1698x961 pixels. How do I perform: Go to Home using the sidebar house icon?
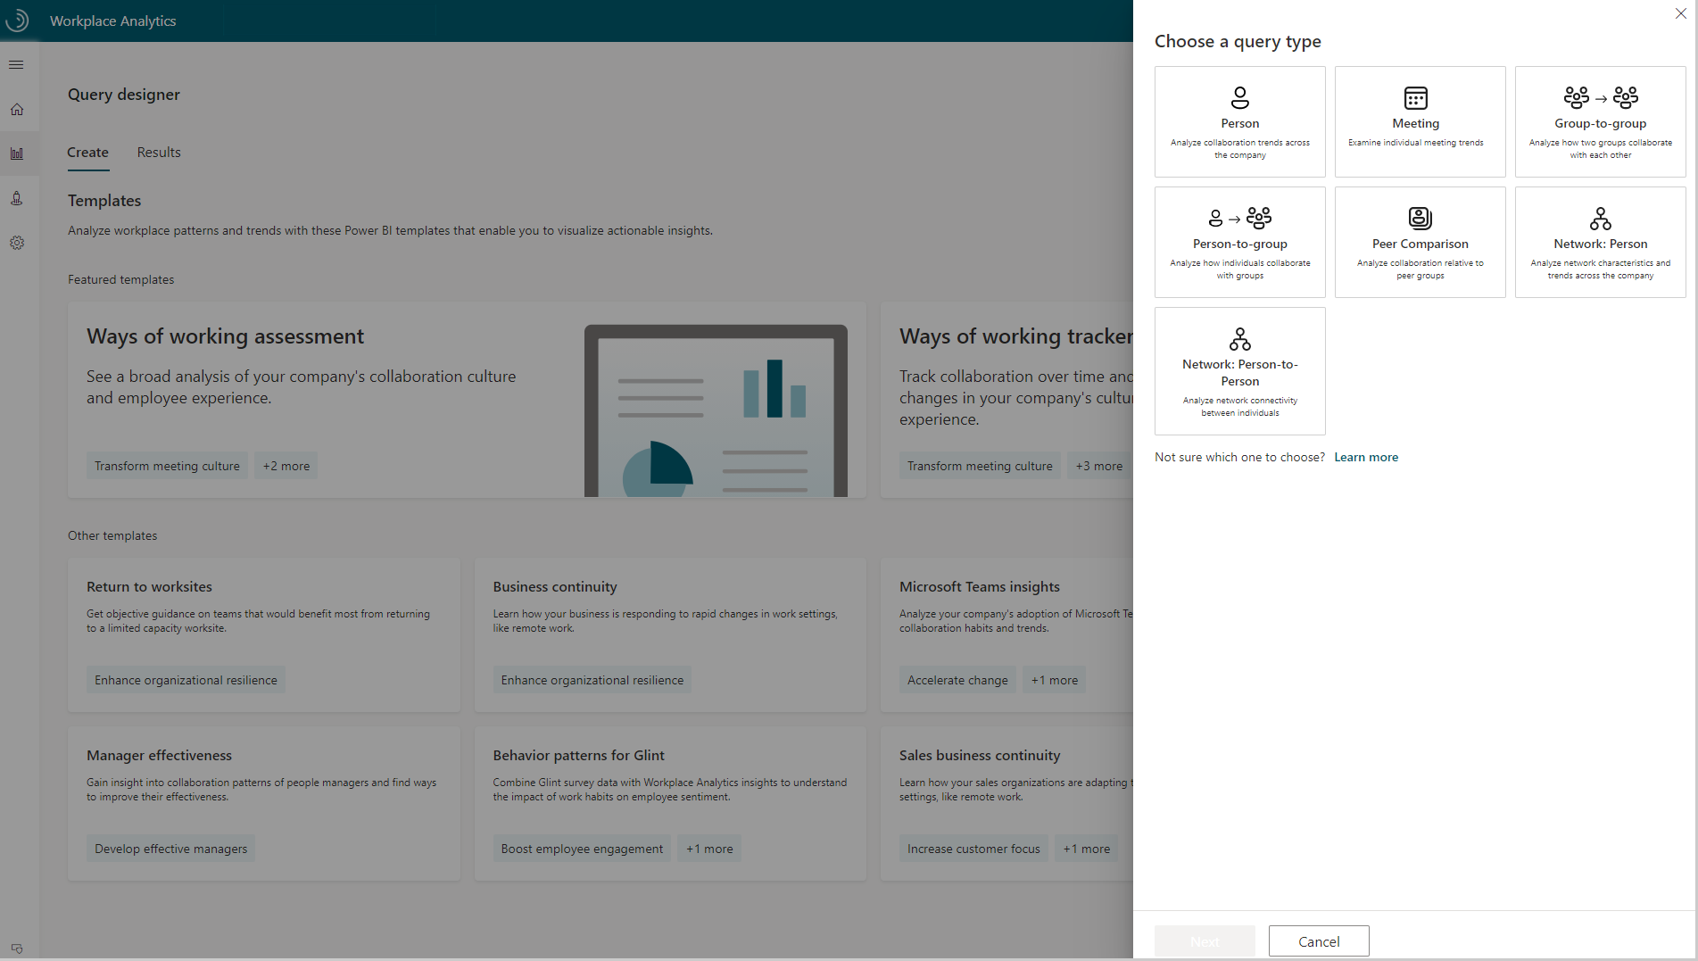(16, 108)
